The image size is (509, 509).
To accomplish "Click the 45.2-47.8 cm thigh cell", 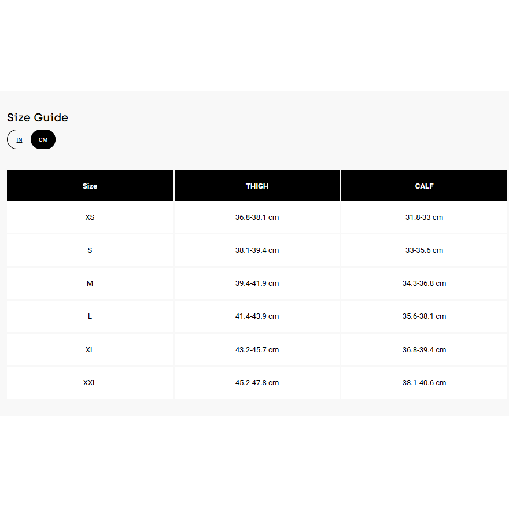I will coord(257,383).
